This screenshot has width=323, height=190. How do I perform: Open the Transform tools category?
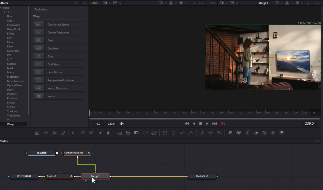click(13, 116)
